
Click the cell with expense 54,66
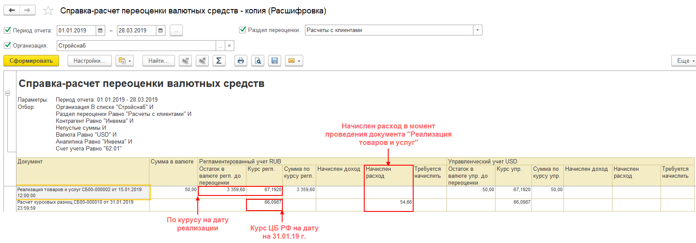point(389,205)
